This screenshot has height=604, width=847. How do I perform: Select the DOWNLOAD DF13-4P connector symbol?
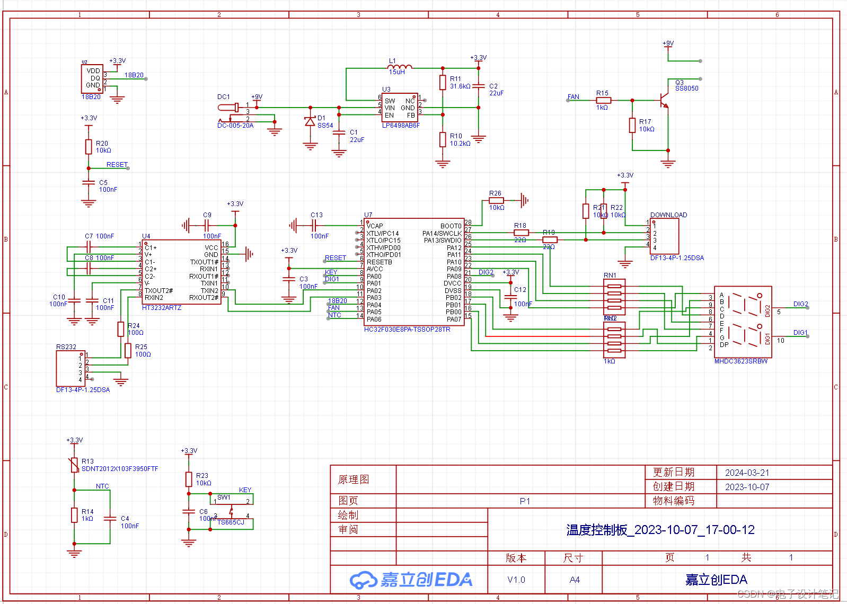point(664,236)
